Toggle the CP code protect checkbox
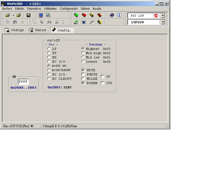Screen dimensions: 224x184 point(102,77)
